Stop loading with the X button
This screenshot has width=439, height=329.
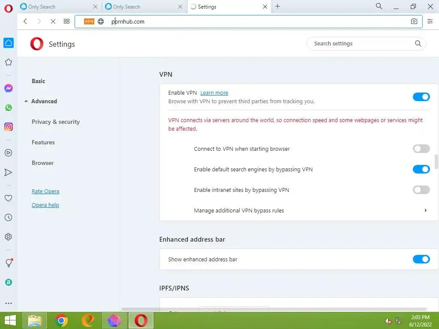coord(53,21)
